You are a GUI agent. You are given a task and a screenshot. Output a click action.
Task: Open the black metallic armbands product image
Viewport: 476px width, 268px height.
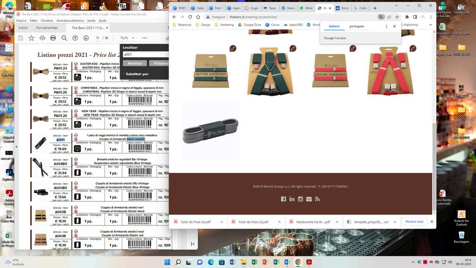[x=210, y=131]
